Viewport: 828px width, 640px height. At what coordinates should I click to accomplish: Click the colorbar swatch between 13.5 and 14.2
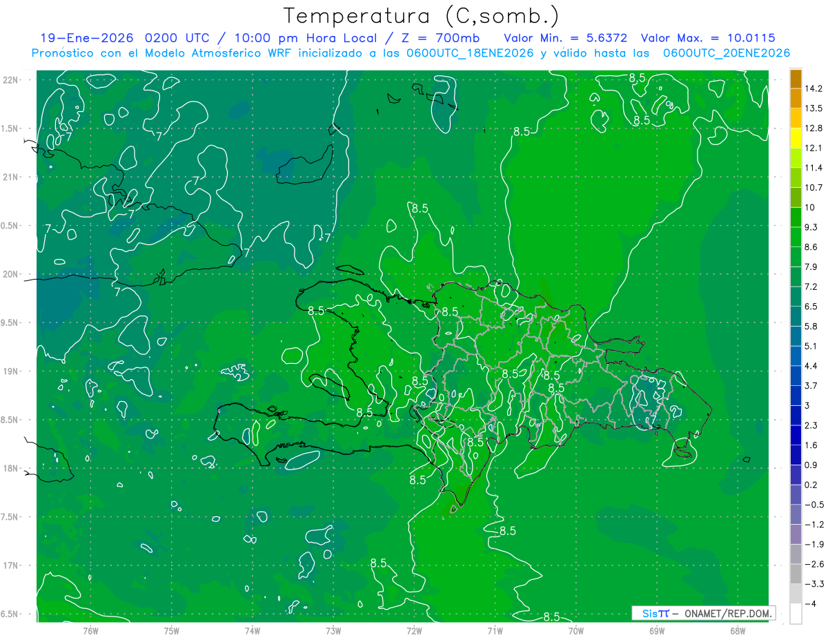(x=796, y=98)
